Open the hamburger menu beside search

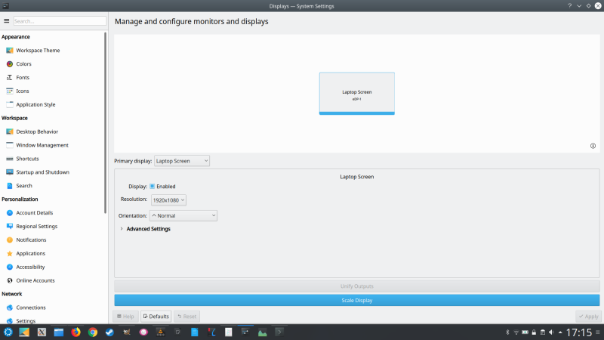[6, 21]
